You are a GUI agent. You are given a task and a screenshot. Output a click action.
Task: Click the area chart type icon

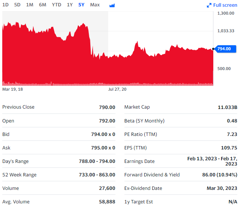tap(112, 5)
